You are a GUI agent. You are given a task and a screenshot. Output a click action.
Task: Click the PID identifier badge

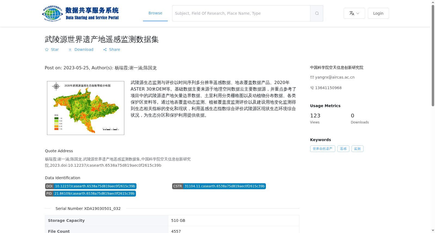pyautogui.click(x=90, y=194)
